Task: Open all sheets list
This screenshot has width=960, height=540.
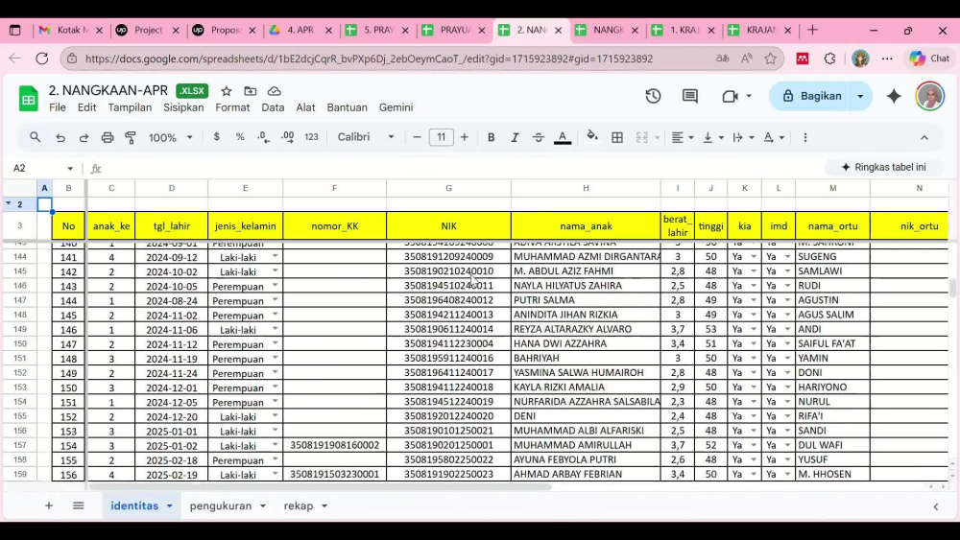Action: 79,505
